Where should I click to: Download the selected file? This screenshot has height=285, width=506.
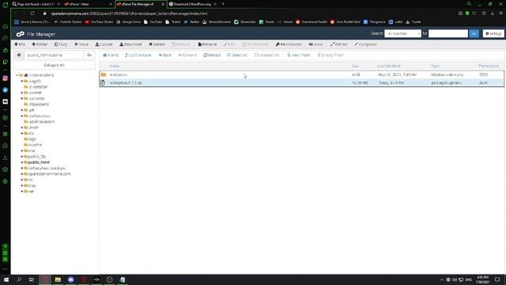click(130, 44)
